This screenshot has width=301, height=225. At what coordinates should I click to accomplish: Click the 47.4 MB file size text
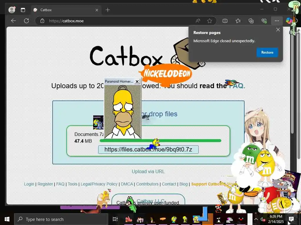pyautogui.click(x=83, y=141)
